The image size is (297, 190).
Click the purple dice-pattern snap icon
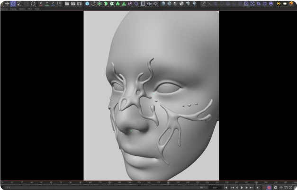point(246,4)
